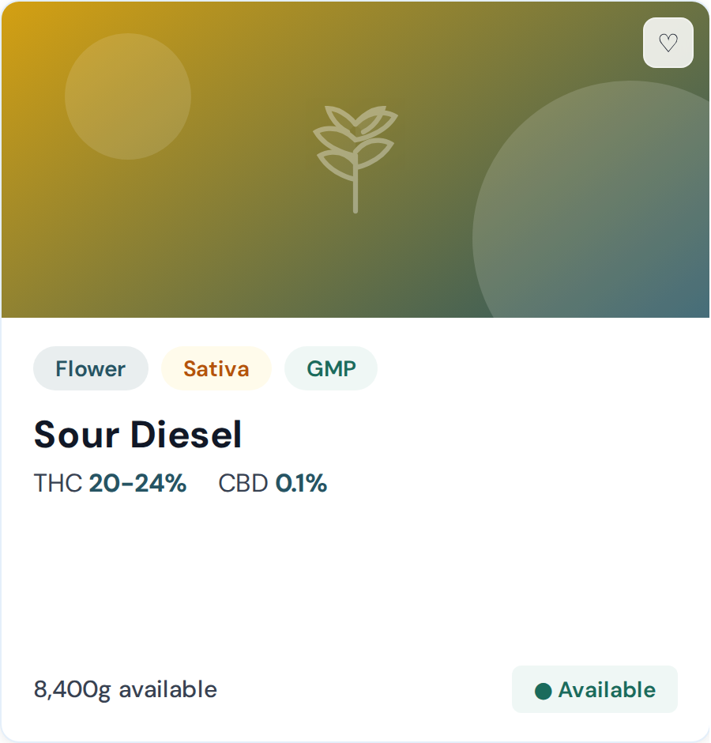The width and height of the screenshot is (711, 743).
Task: Select the Sativa label text
Action: point(216,368)
